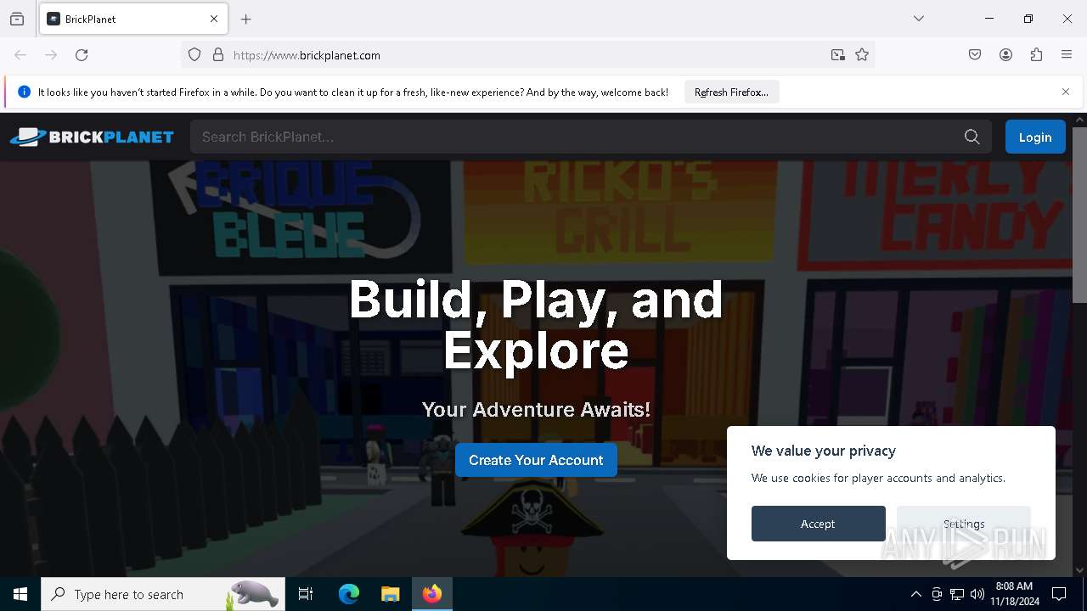Click the blue Login button
The width and height of the screenshot is (1087, 611).
pyautogui.click(x=1035, y=137)
